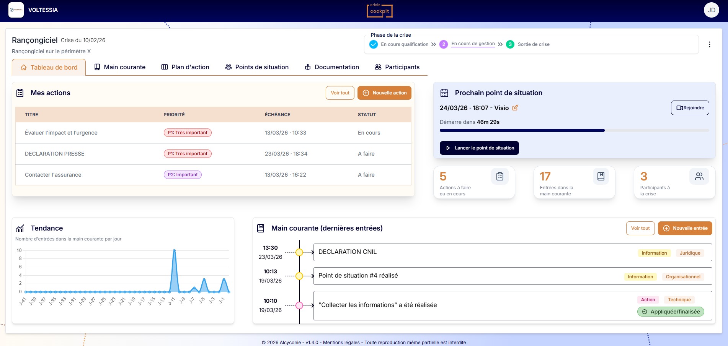
Task: Click the Mentions légales footer link
Action: point(341,343)
